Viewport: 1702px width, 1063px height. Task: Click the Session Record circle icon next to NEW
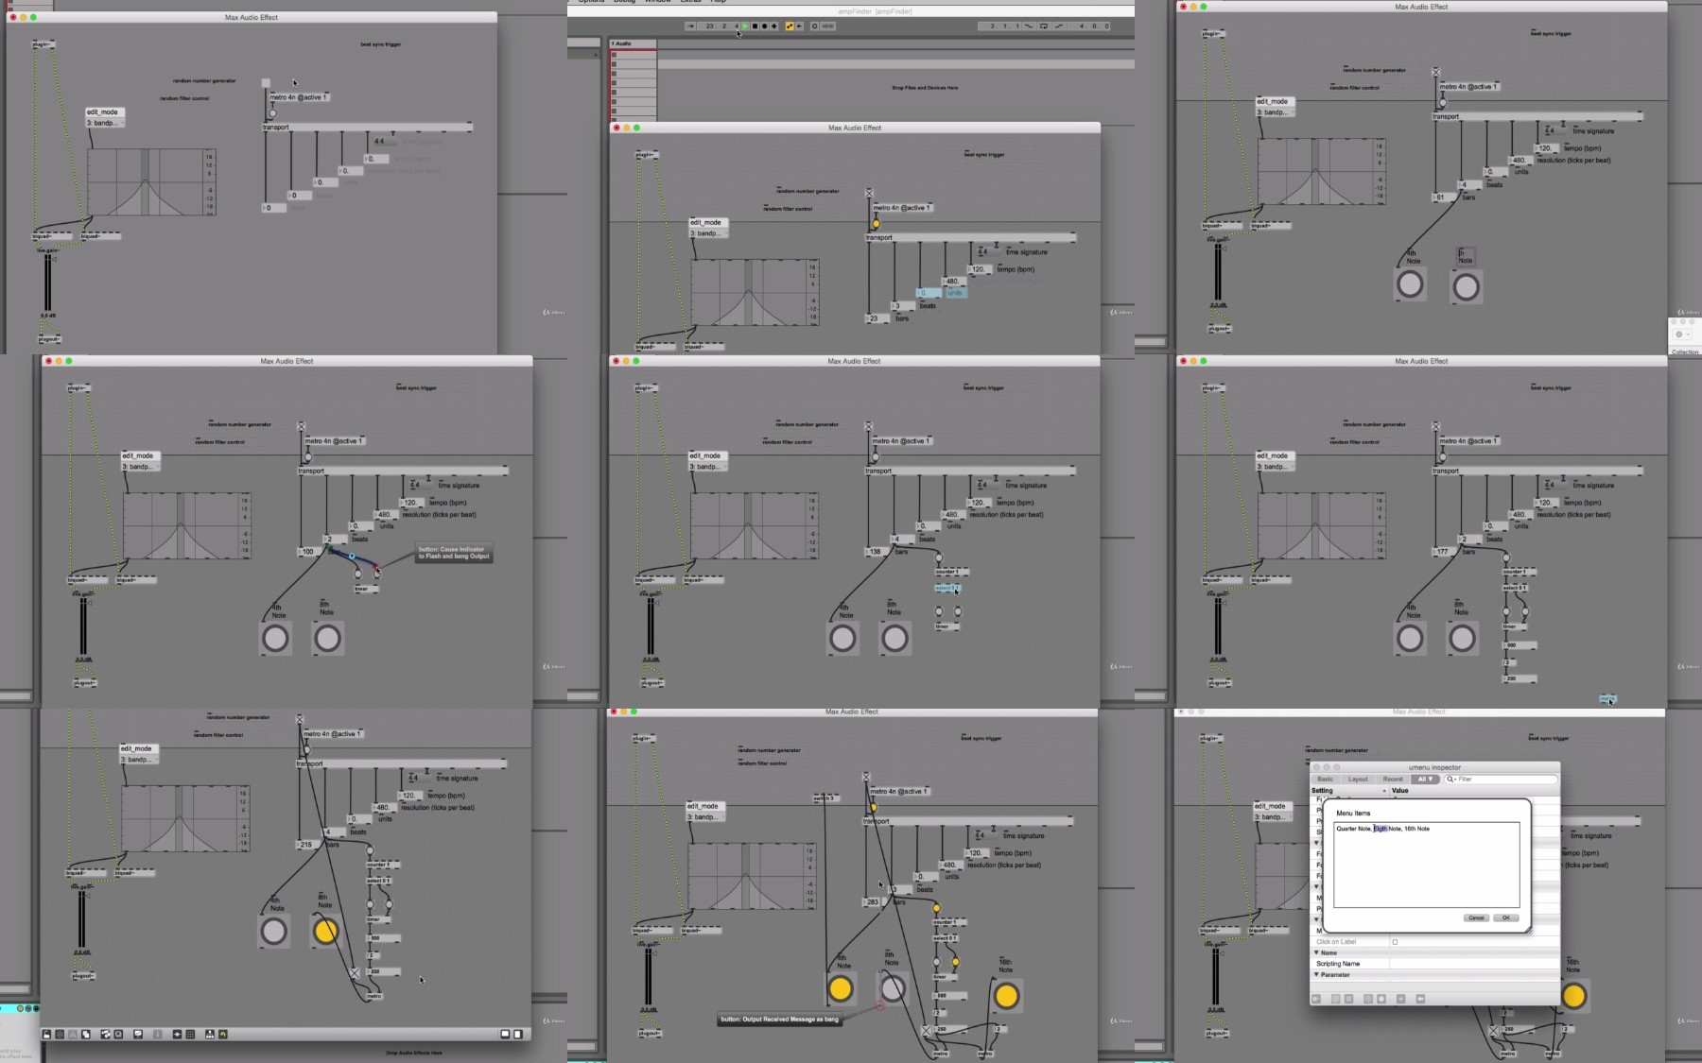pos(814,26)
